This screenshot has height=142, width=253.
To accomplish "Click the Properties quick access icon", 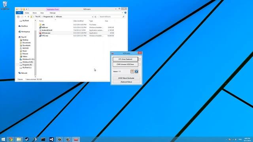I will (x=21, y=9).
